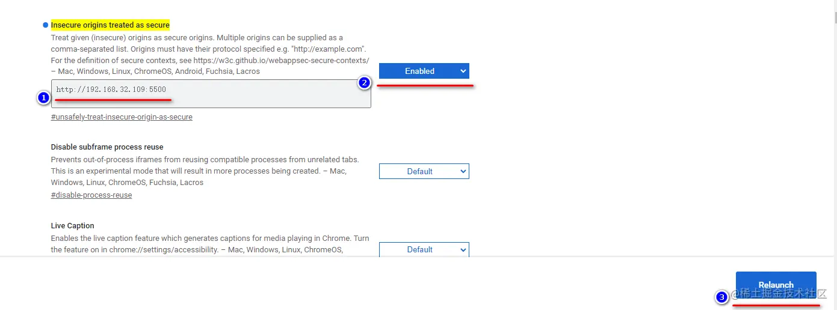This screenshot has height=310, width=837.
Task: Click the Insecure origins description starting "Treat given (insecure) origins"
Action: point(210,54)
